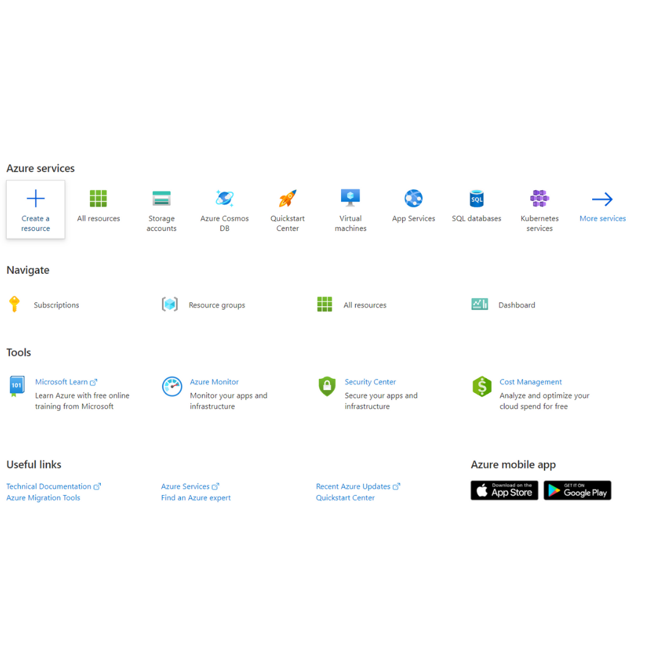
Task: Click the 'Analyze and optimize your cloud spend' text
Action: pos(544,401)
